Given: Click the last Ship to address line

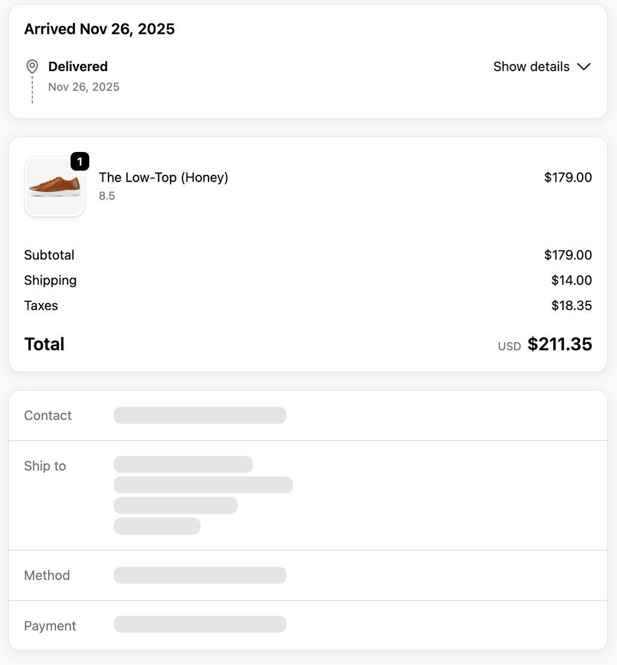Looking at the screenshot, I should 157,526.
